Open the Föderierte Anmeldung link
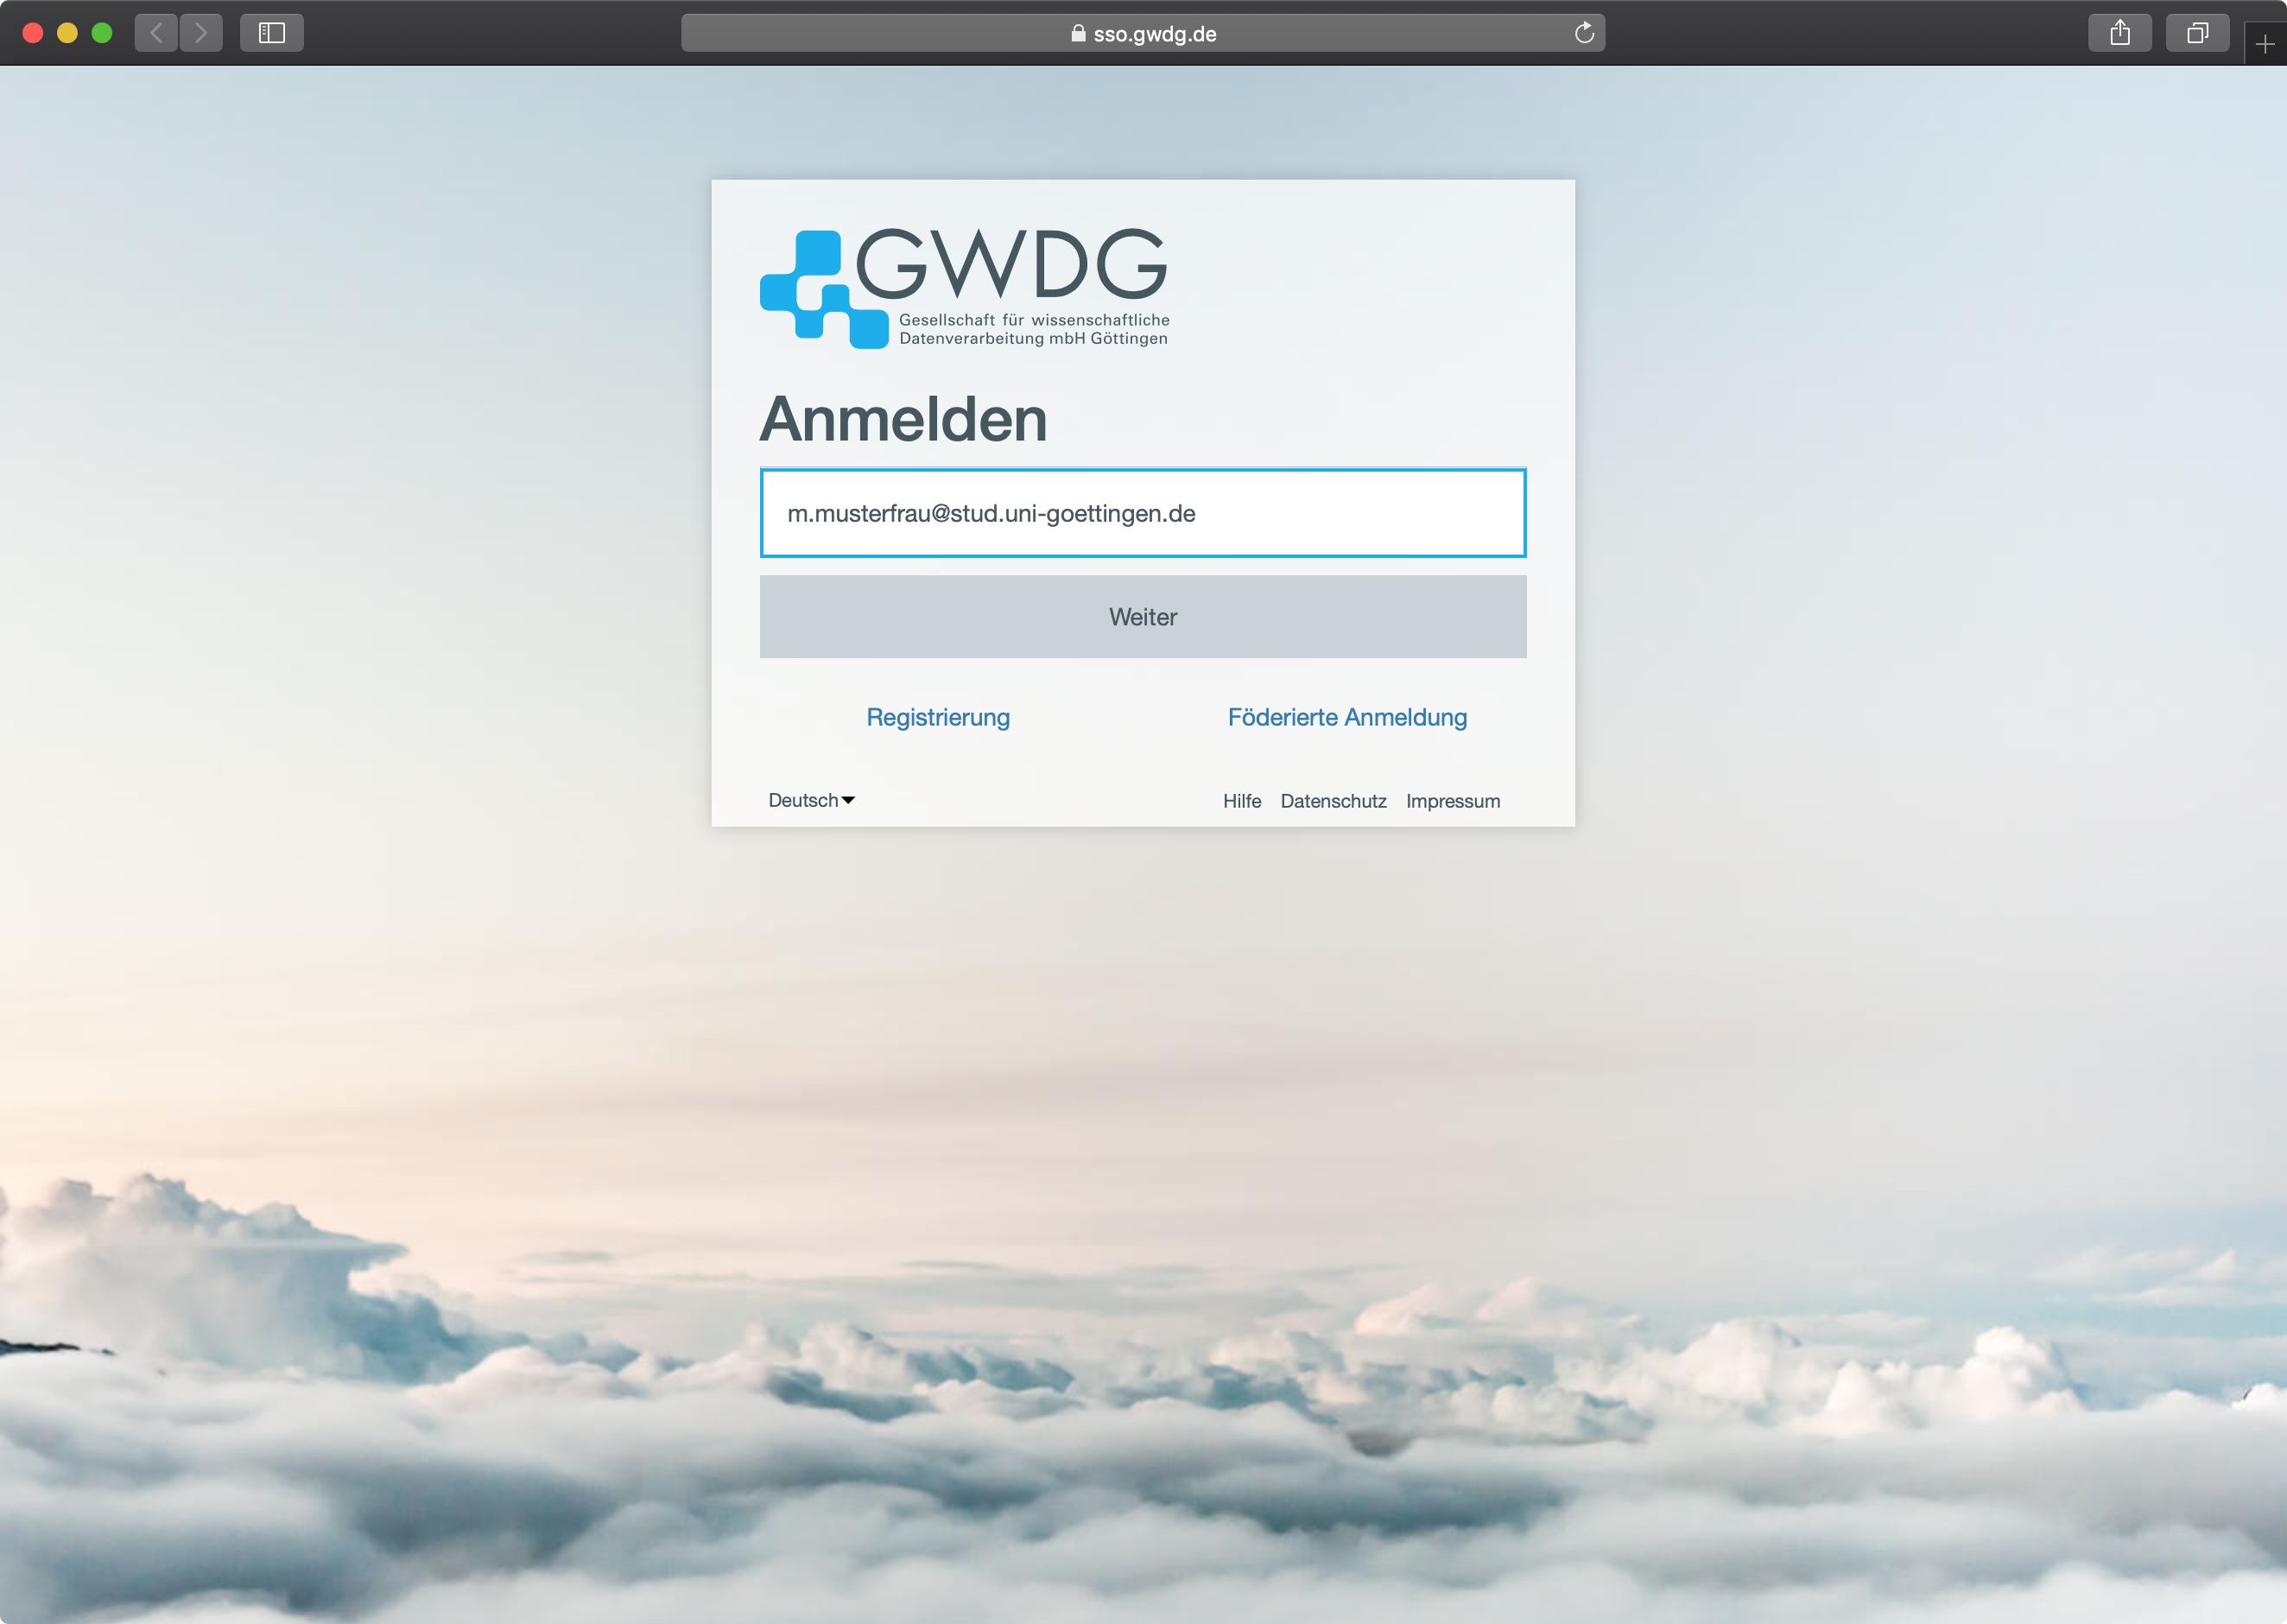 [x=1346, y=717]
